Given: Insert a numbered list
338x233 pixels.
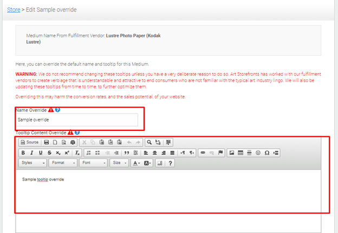Looking at the screenshot, I should tap(89, 153).
